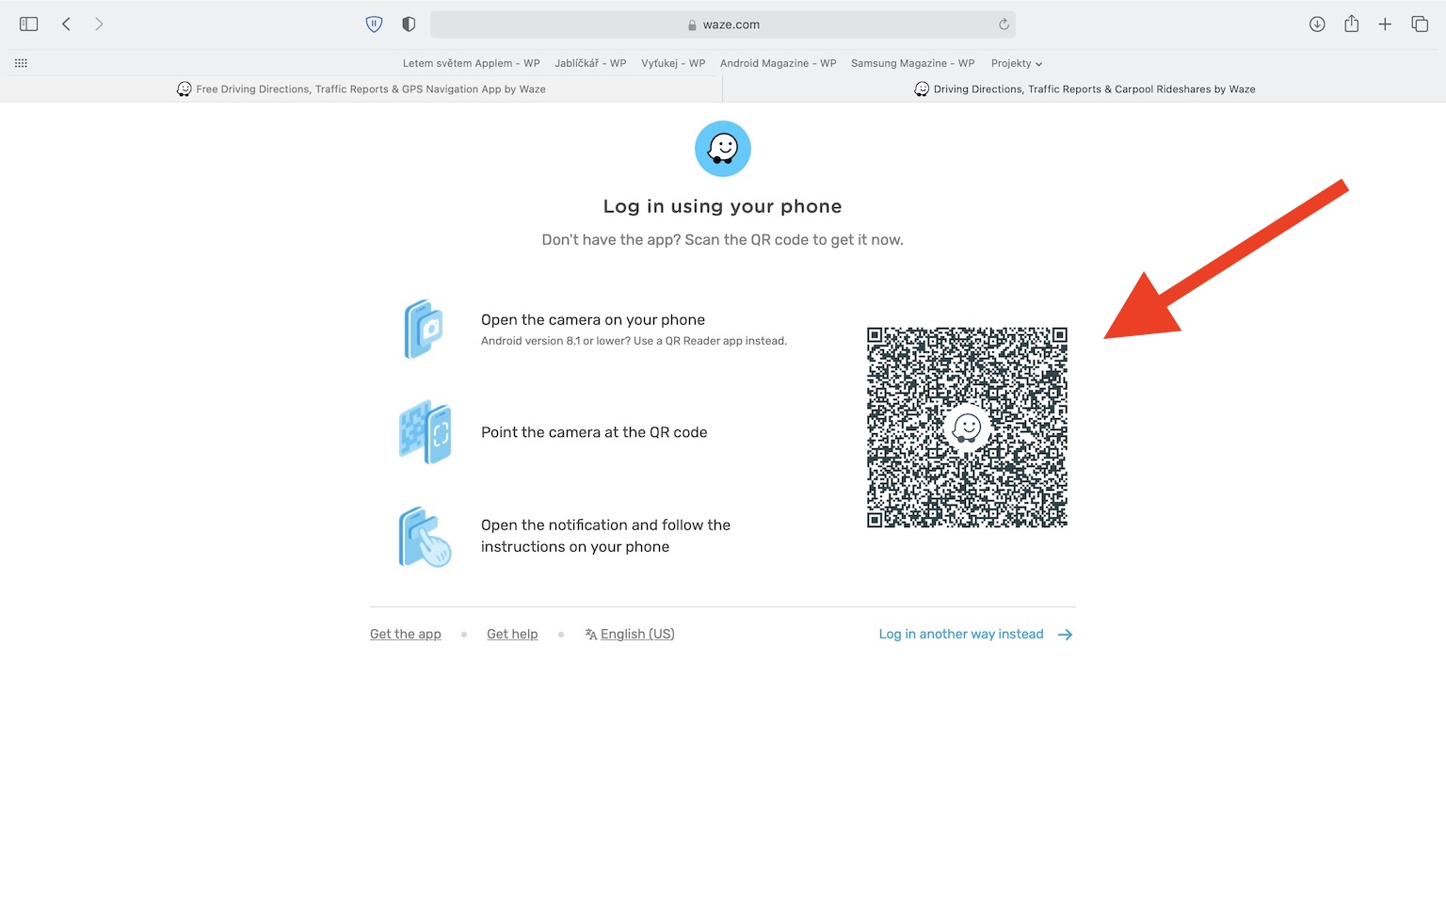Expand the Projekty bookmarks folder
Screen dimensions: 1446x904
click(x=1016, y=63)
